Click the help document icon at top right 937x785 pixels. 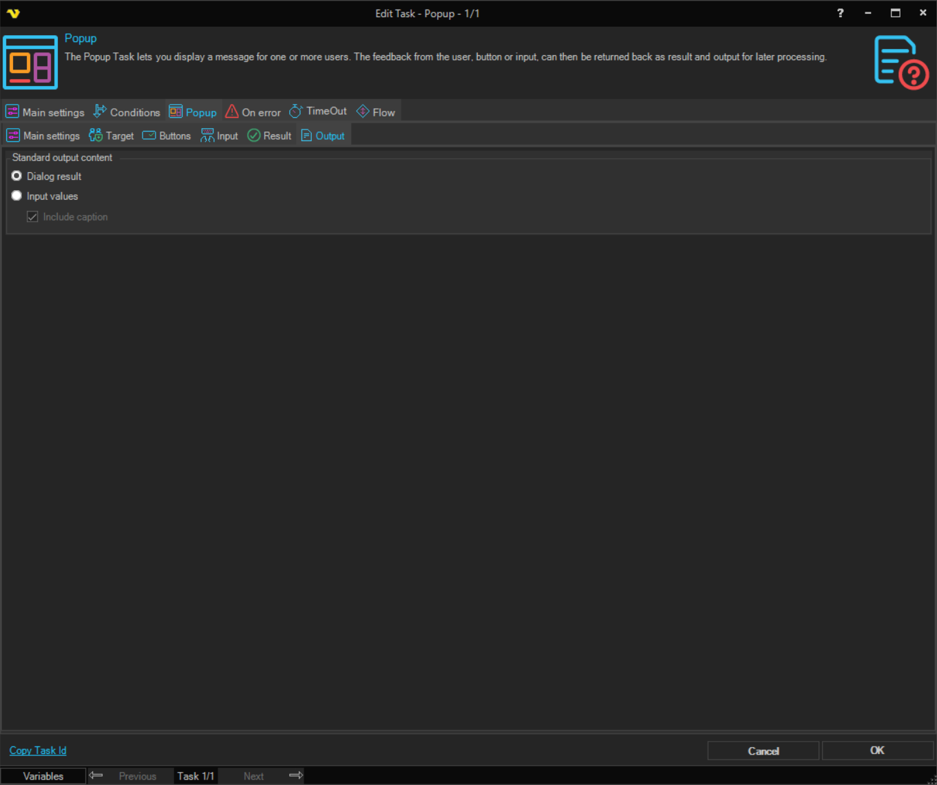coord(901,62)
